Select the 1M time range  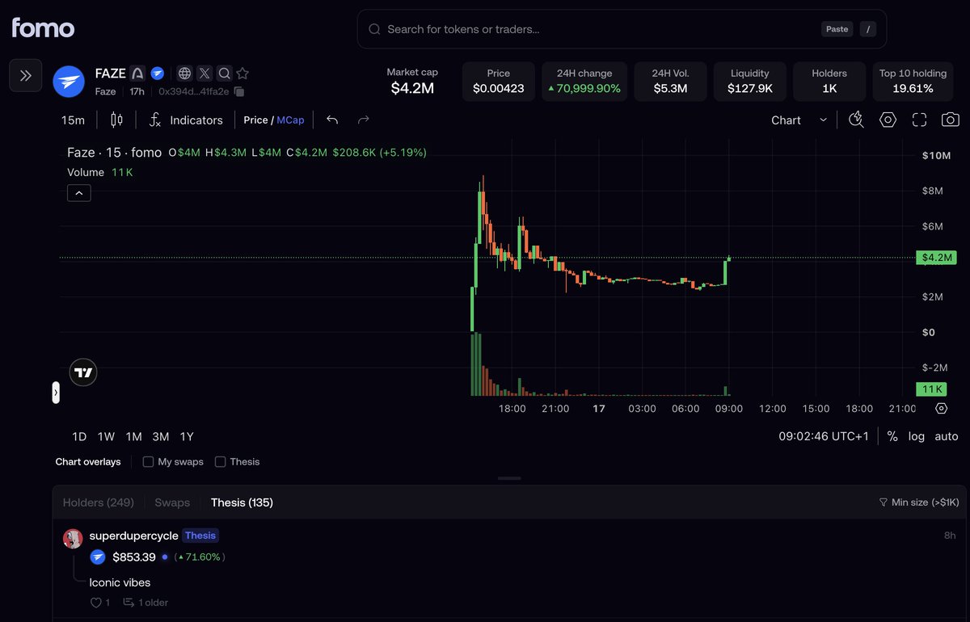133,437
